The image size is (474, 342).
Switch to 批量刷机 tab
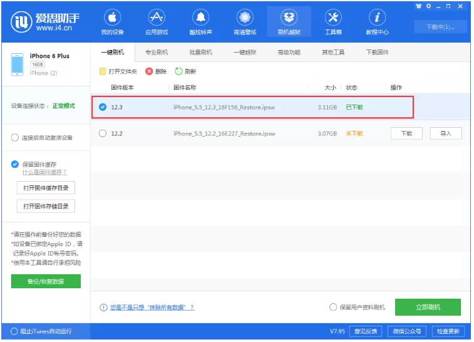coord(201,53)
